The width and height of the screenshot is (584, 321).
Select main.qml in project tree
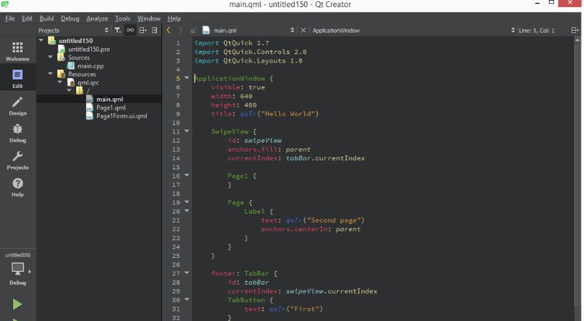click(x=109, y=99)
